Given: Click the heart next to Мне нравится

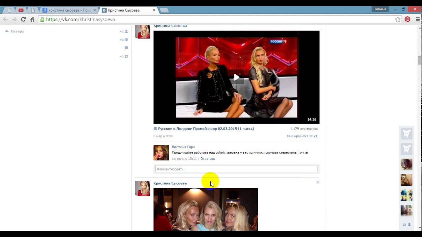Looking at the screenshot, I should click(311, 136).
